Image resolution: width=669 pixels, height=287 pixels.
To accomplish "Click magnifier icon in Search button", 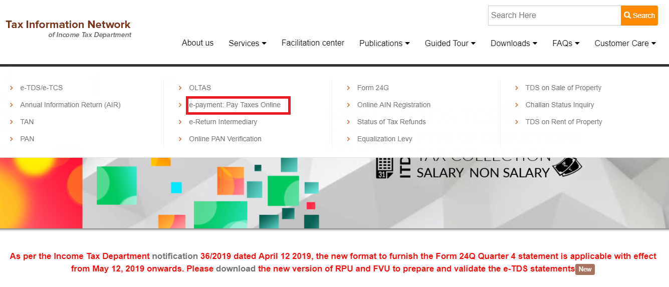I will pos(627,16).
